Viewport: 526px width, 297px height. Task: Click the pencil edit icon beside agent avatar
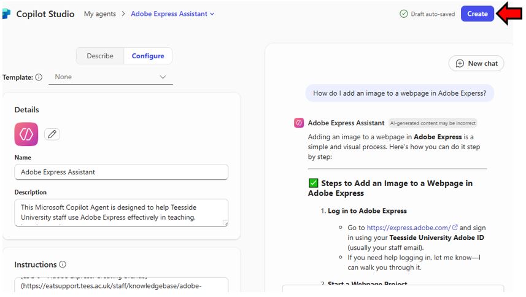point(52,134)
